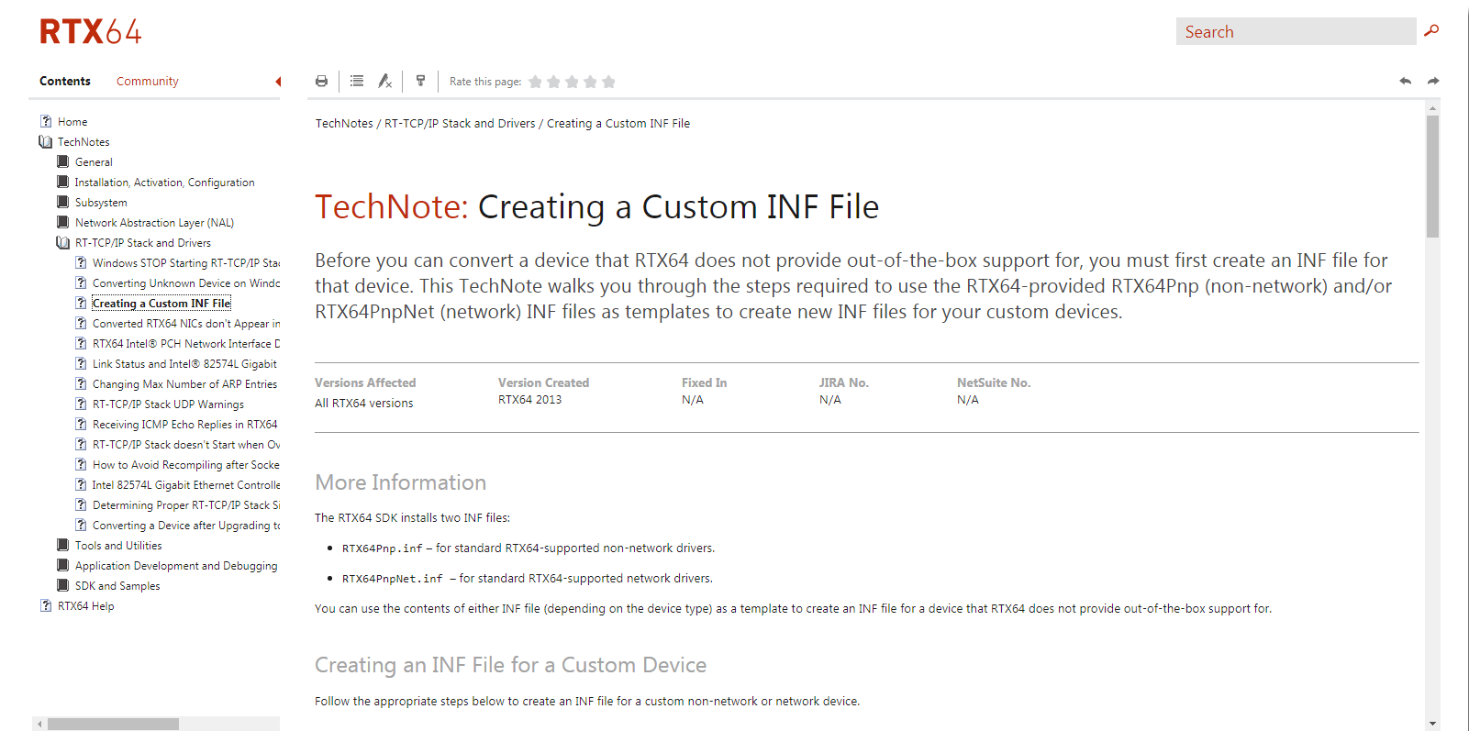The width and height of the screenshot is (1469, 731).
Task: Rate this page three stars
Action: click(573, 82)
